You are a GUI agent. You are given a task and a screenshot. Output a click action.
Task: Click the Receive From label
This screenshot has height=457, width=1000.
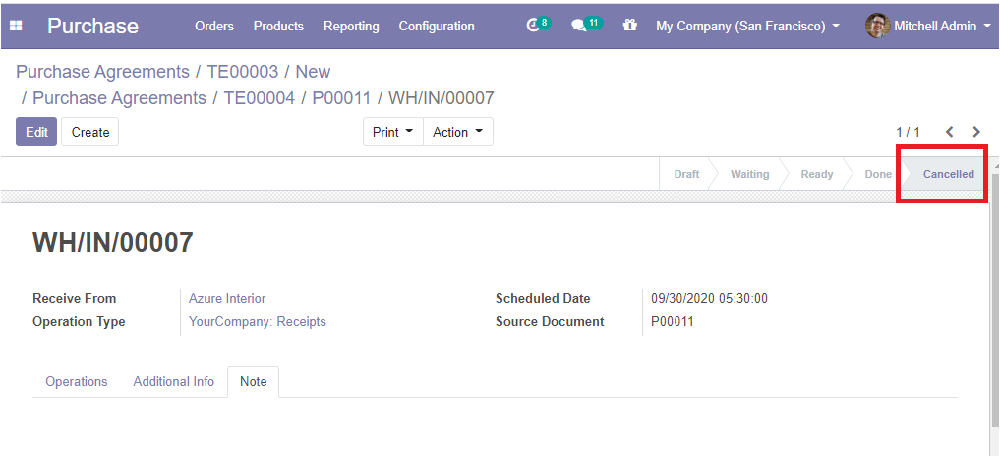(74, 299)
